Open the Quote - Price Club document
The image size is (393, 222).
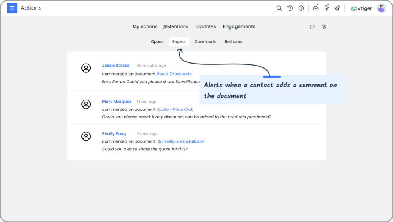175,109
